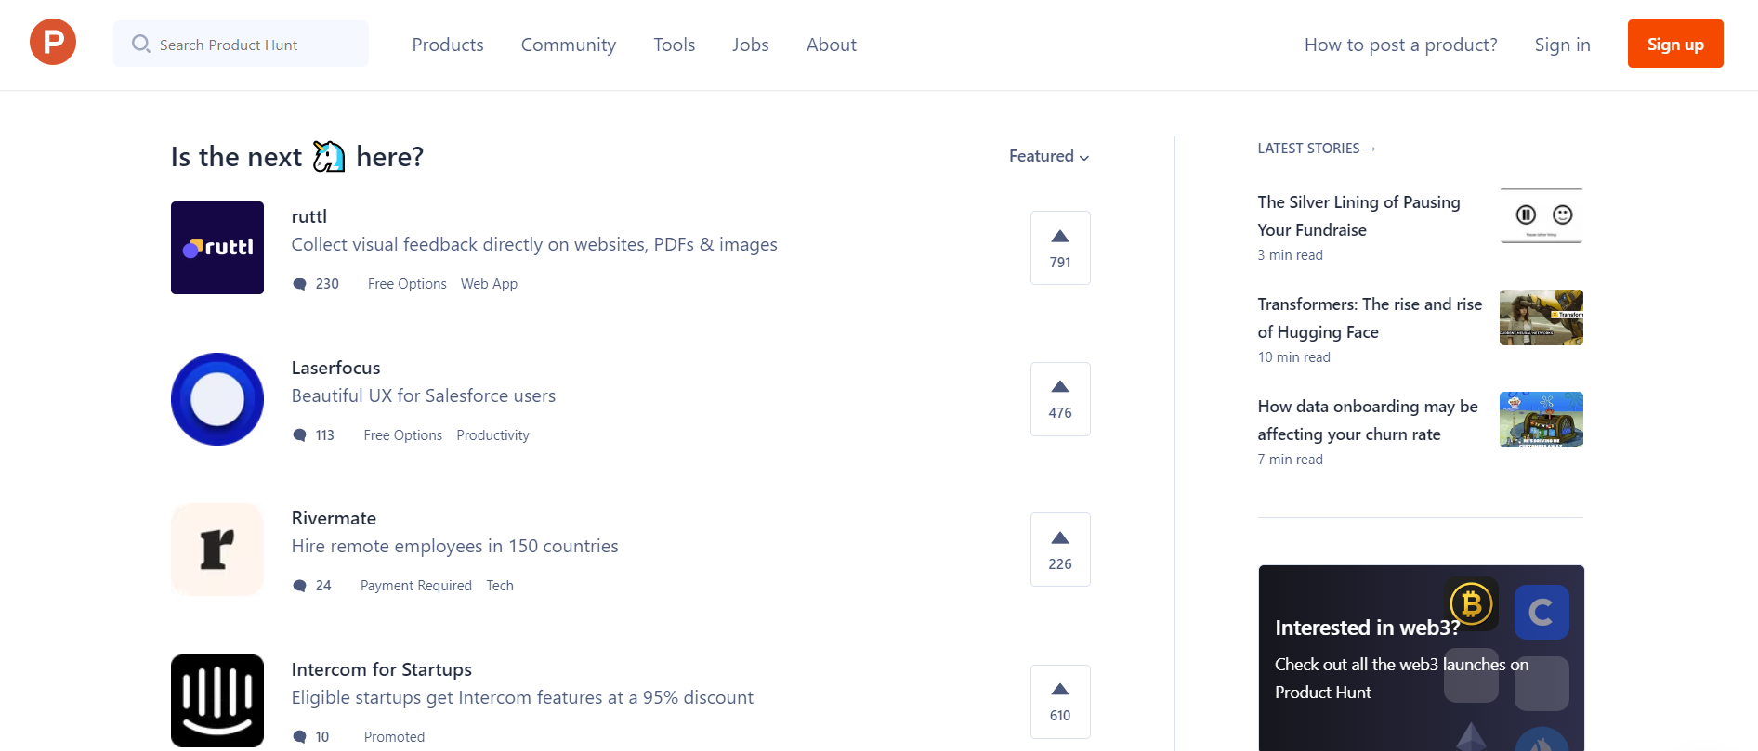Click the comment icon next to Laserfocus
1758x751 pixels.
click(299, 434)
